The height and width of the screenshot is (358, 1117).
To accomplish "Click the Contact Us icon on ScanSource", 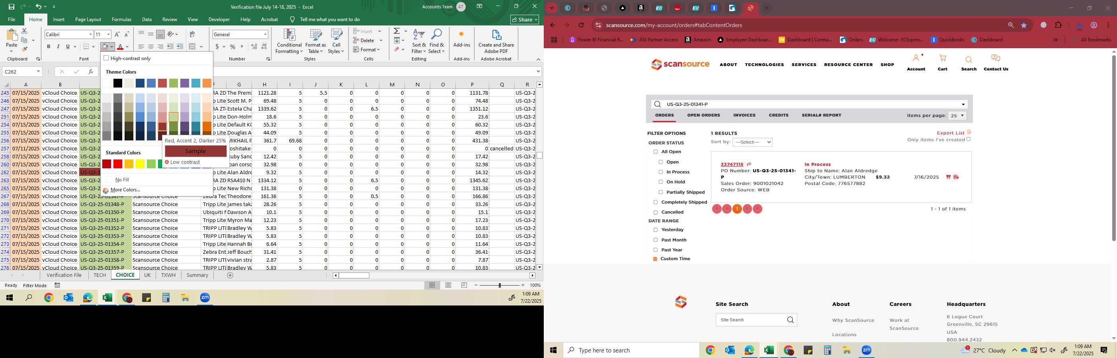I will (x=996, y=58).
